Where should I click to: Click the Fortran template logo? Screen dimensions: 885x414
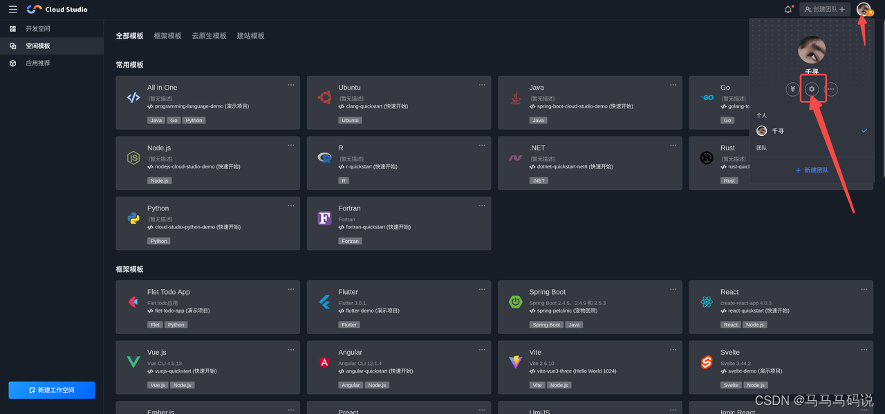[x=324, y=218]
